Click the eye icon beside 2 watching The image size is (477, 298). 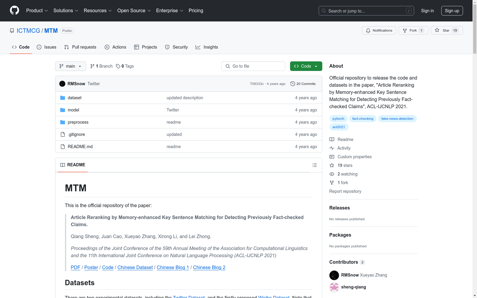332,174
